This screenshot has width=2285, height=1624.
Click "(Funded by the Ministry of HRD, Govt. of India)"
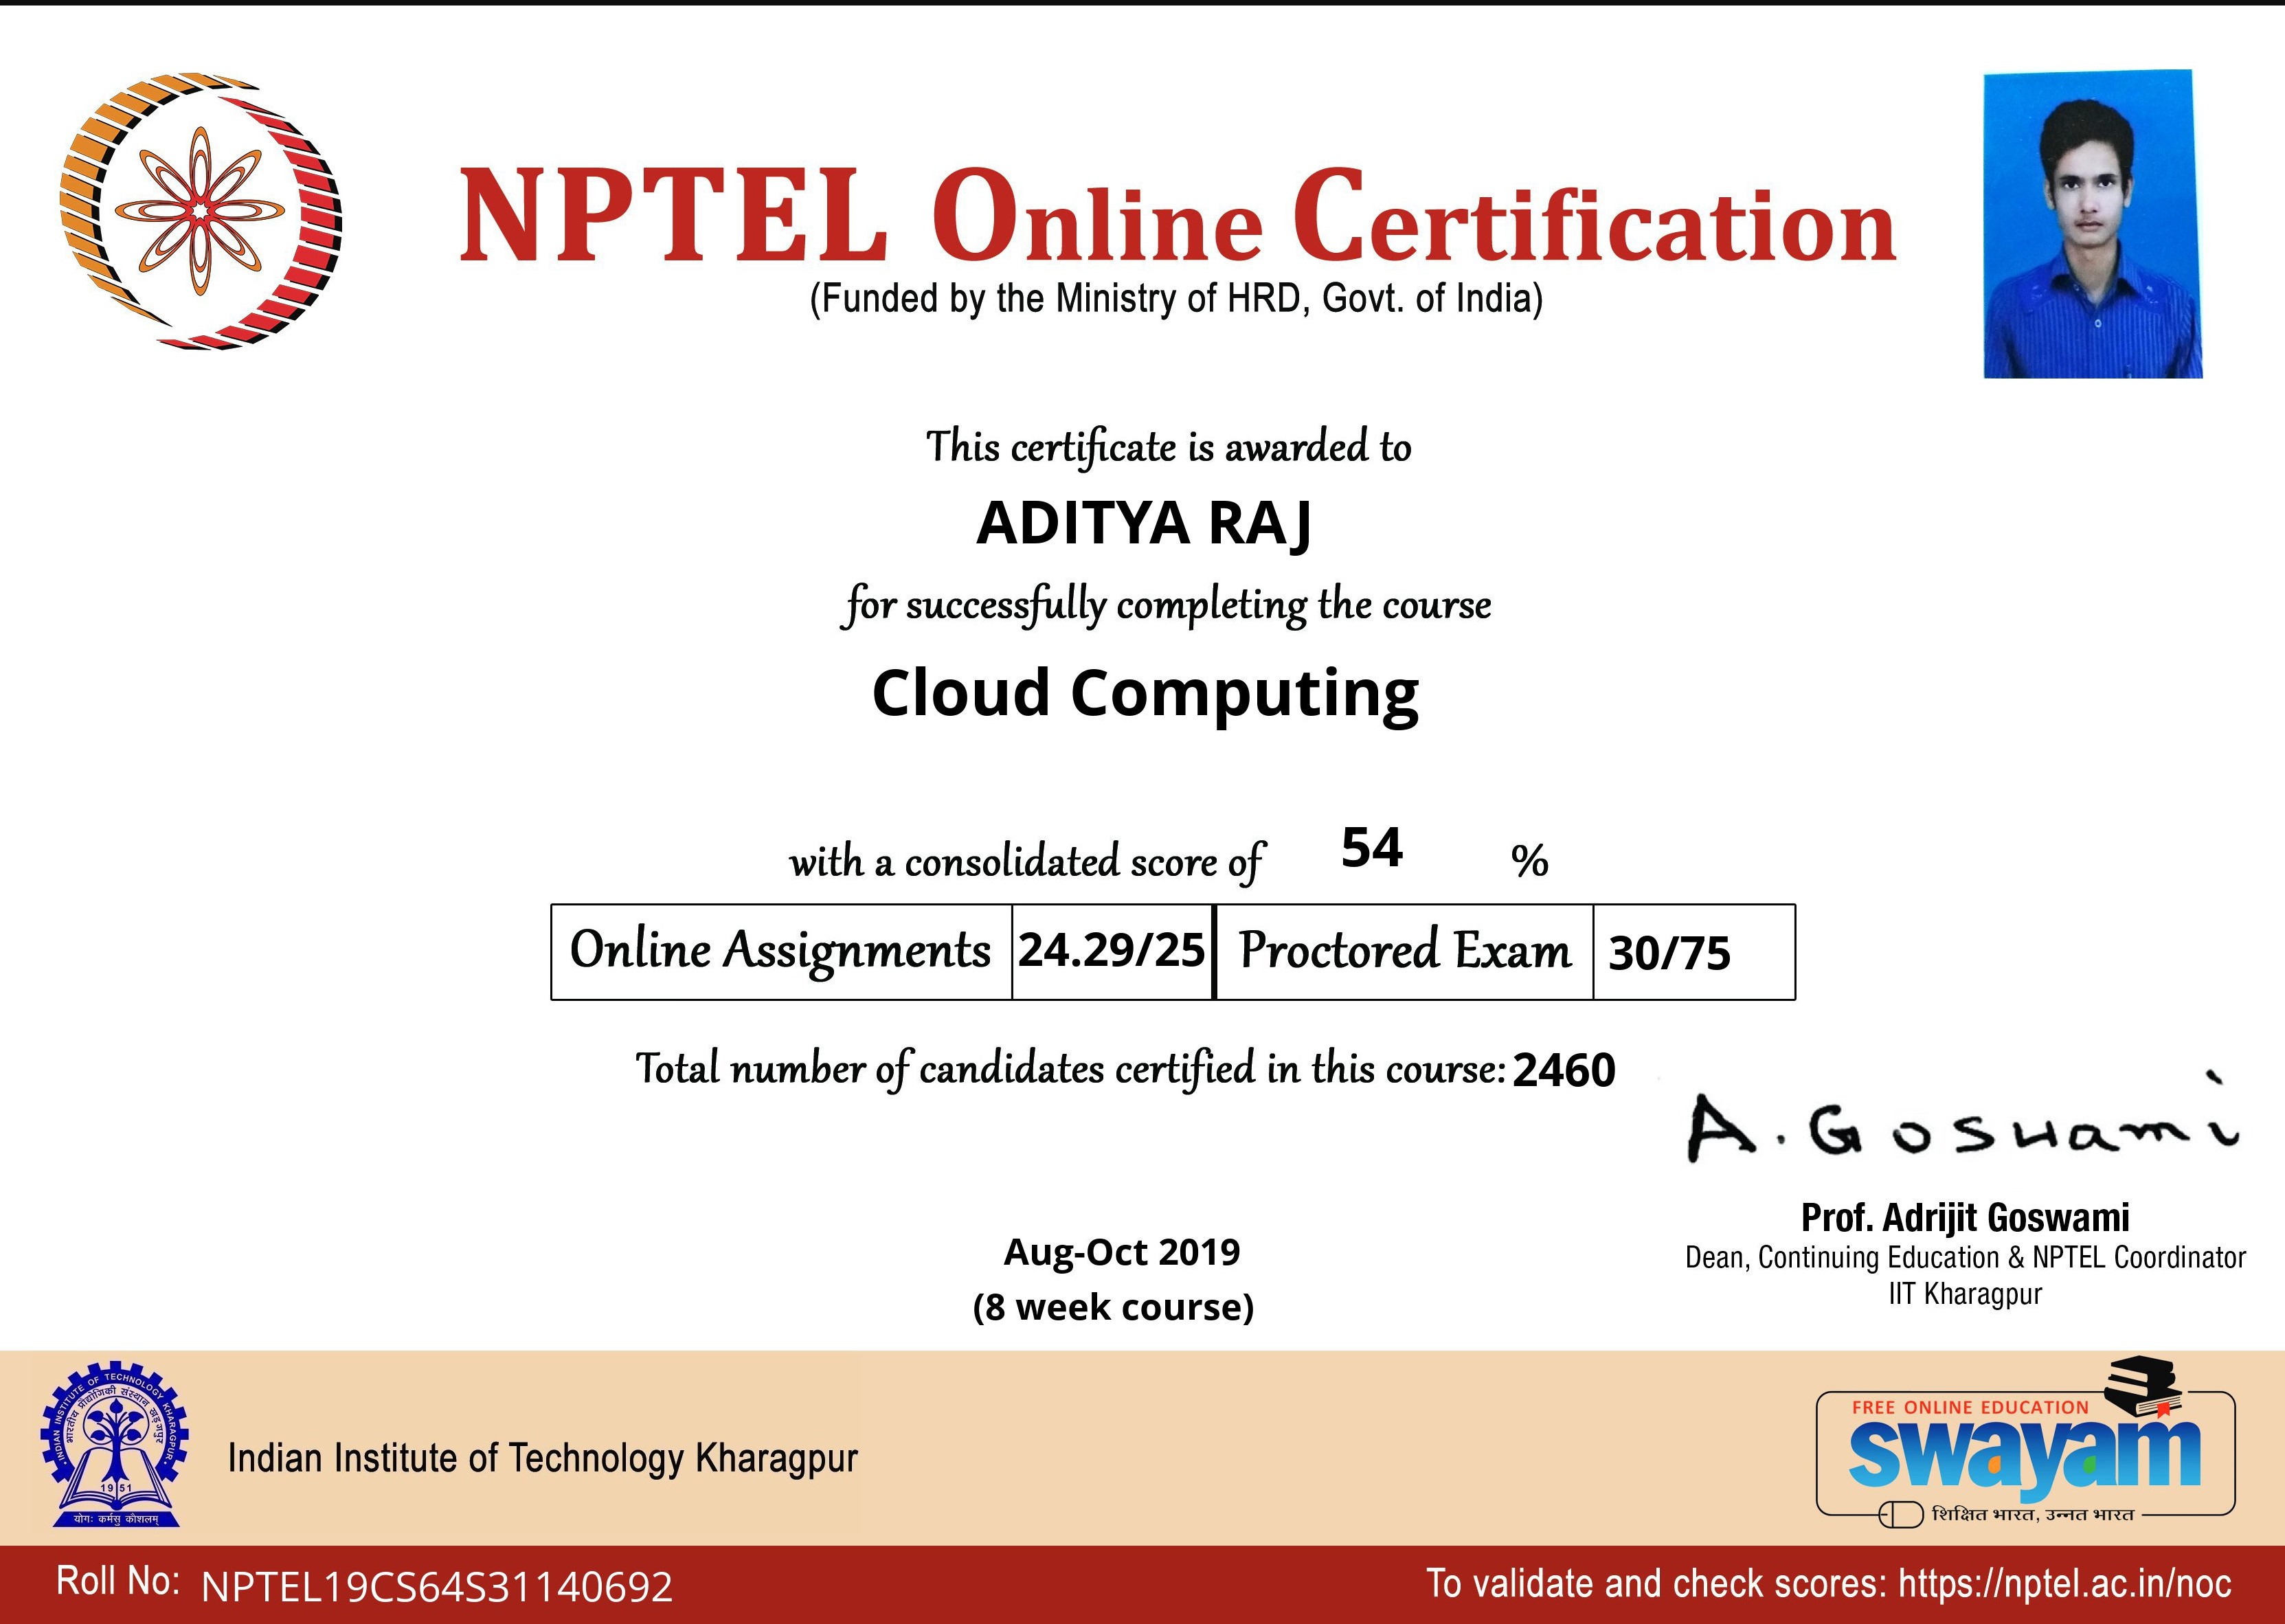coord(1176,299)
